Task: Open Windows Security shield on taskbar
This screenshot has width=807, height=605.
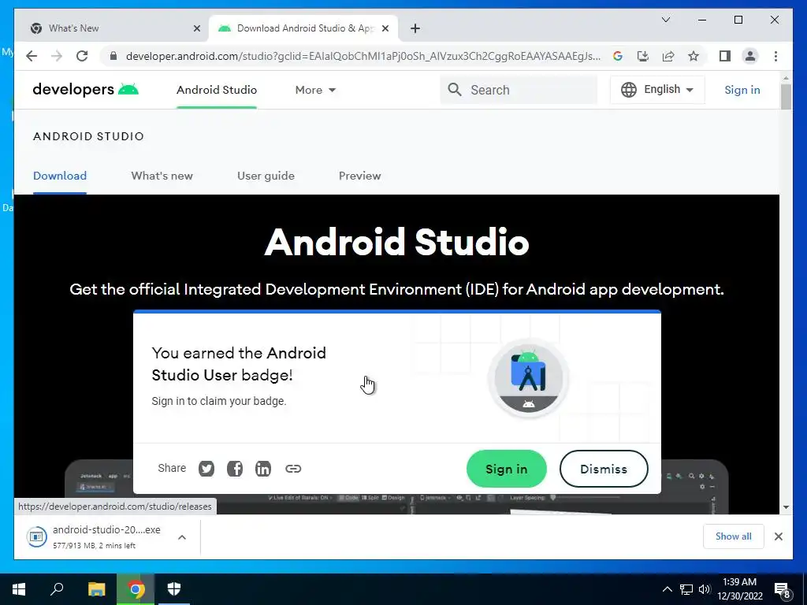Action: click(174, 589)
